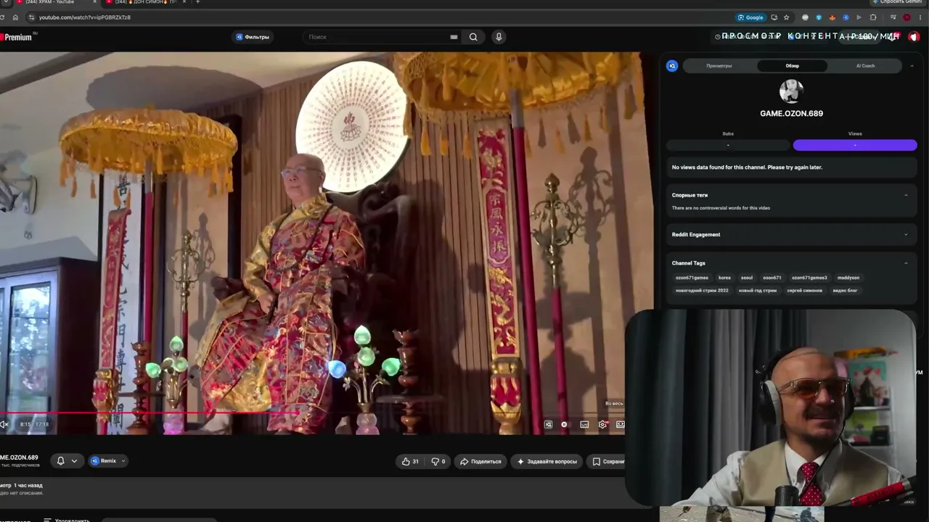Image resolution: width=929 pixels, height=522 pixels.
Task: Click the сергей симонов tag
Action: (x=805, y=291)
